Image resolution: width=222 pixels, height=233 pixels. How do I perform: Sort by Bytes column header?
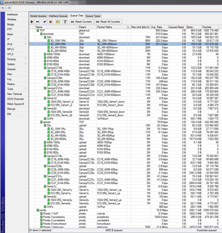point(194,27)
